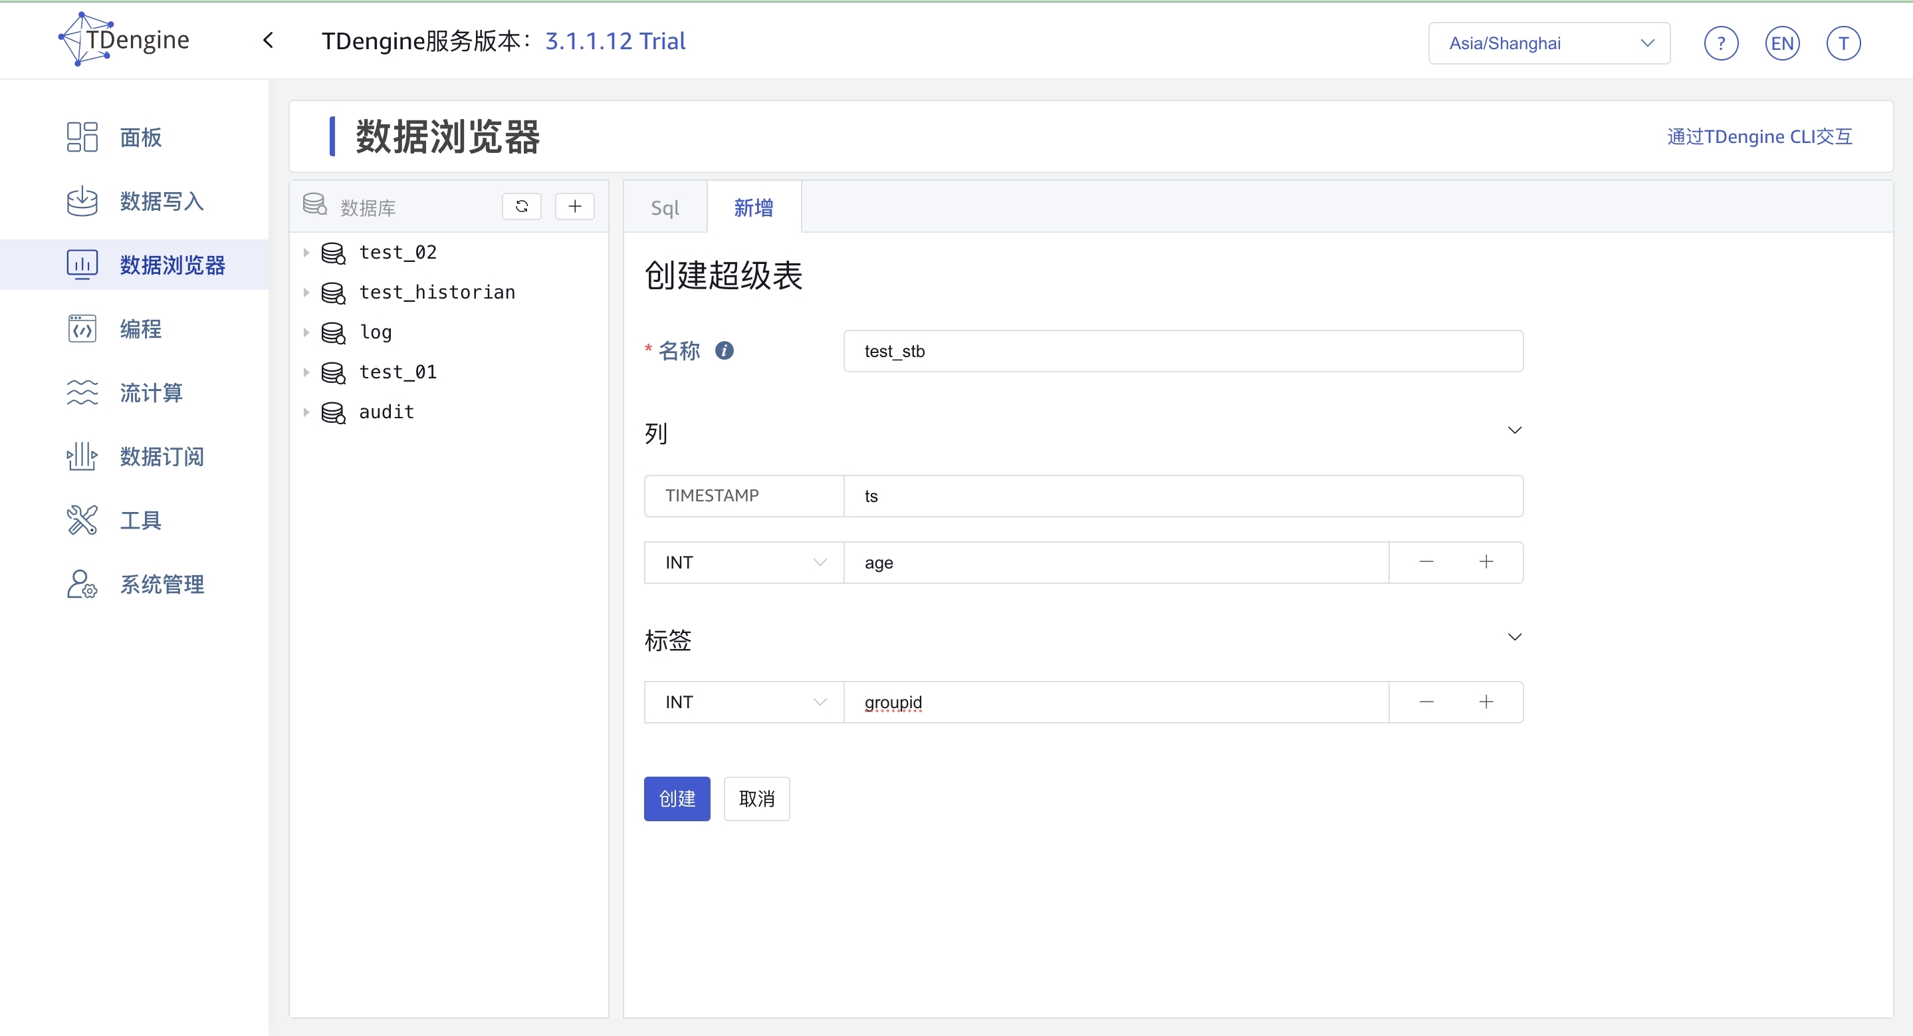This screenshot has height=1036, width=1913.
Task: Open the 通过TDengine CLI交互 link
Action: (x=1759, y=136)
